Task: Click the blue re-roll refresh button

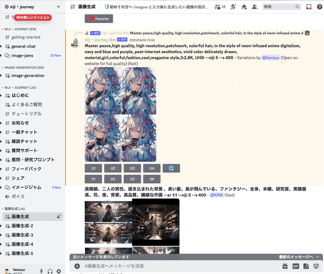Action: [171, 168]
